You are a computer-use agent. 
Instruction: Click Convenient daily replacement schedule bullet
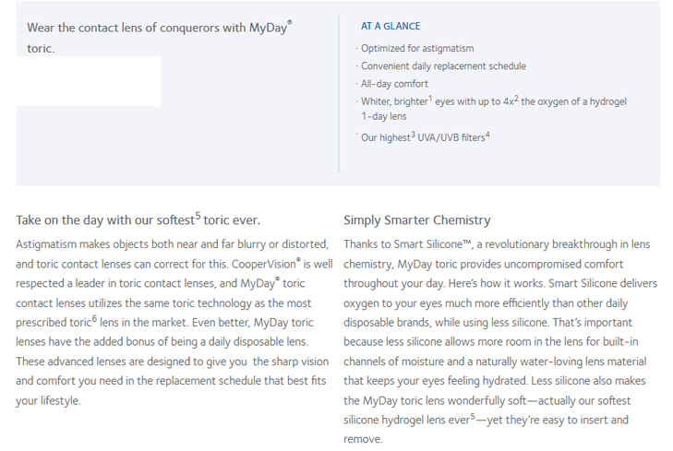click(443, 66)
